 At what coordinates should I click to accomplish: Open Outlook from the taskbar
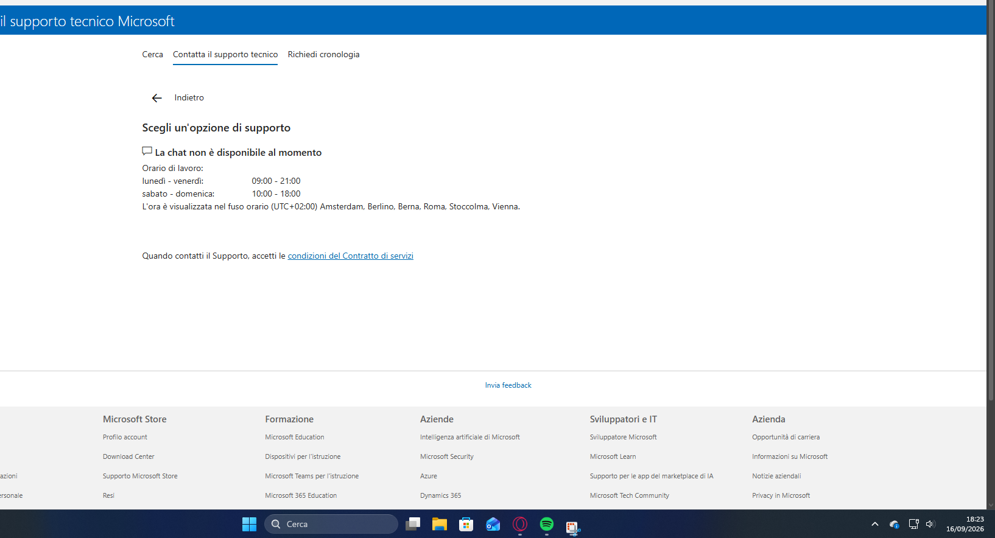coord(493,524)
